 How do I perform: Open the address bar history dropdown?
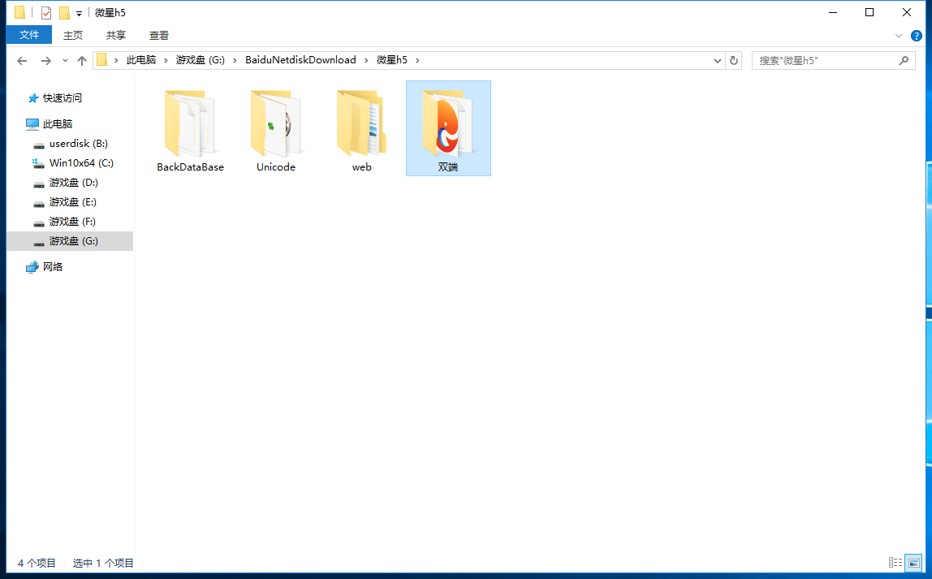pyautogui.click(x=718, y=60)
